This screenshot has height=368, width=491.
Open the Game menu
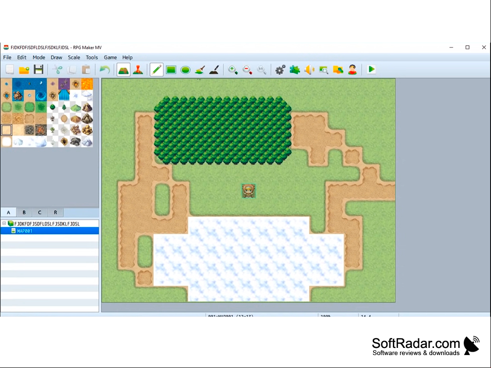[x=110, y=57]
